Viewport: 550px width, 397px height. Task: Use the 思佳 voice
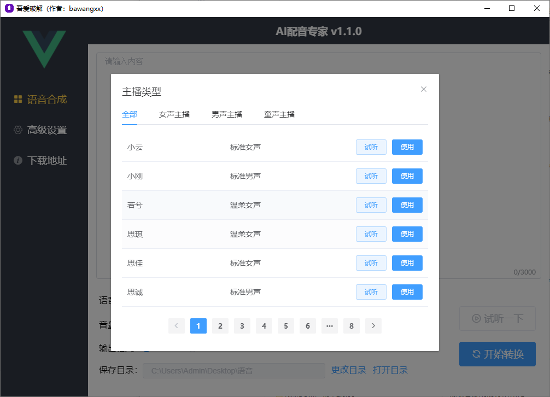click(x=407, y=263)
